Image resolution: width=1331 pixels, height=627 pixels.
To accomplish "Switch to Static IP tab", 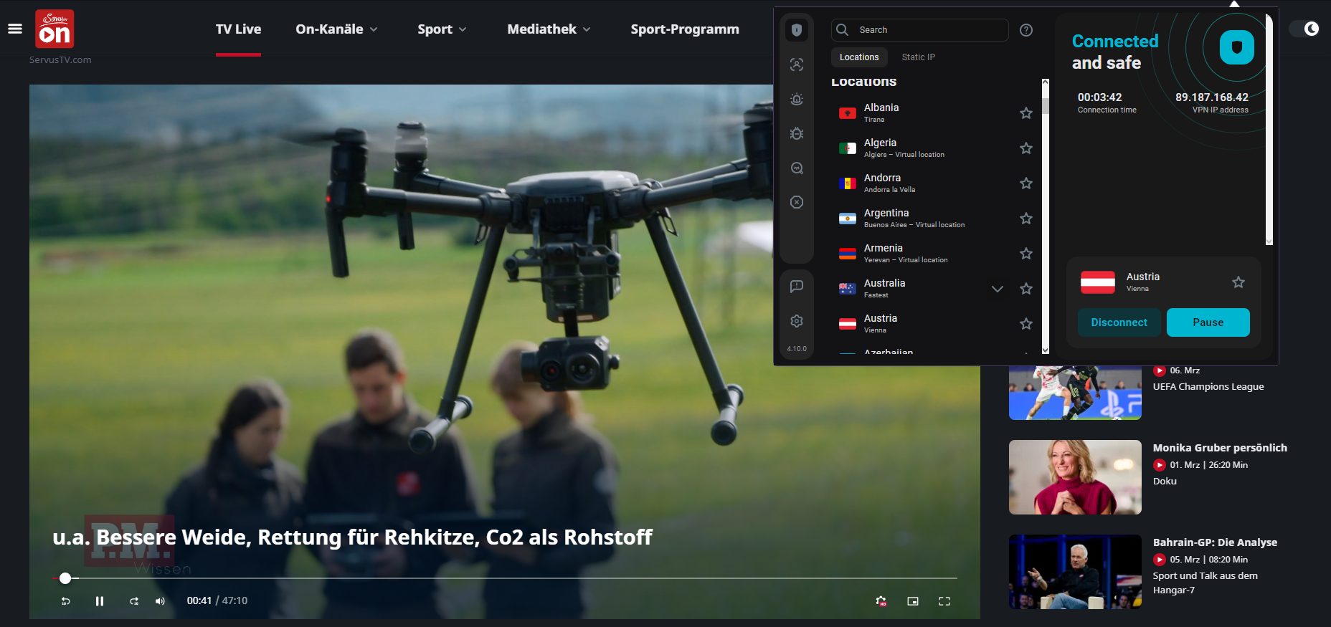I will click(x=918, y=57).
